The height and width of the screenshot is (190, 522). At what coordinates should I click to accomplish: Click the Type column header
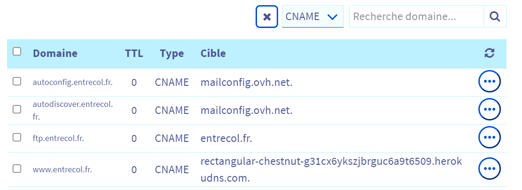coord(172,53)
